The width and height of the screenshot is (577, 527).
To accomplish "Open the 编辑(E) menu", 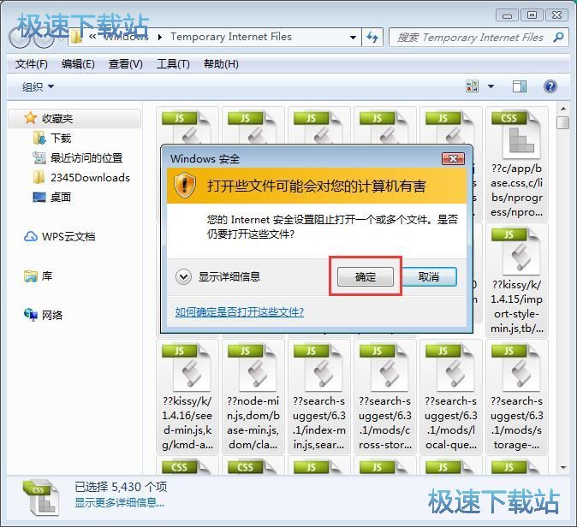I will coord(78,64).
